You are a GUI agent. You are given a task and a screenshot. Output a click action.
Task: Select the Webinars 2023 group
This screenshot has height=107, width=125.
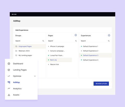click(x=30, y=51)
